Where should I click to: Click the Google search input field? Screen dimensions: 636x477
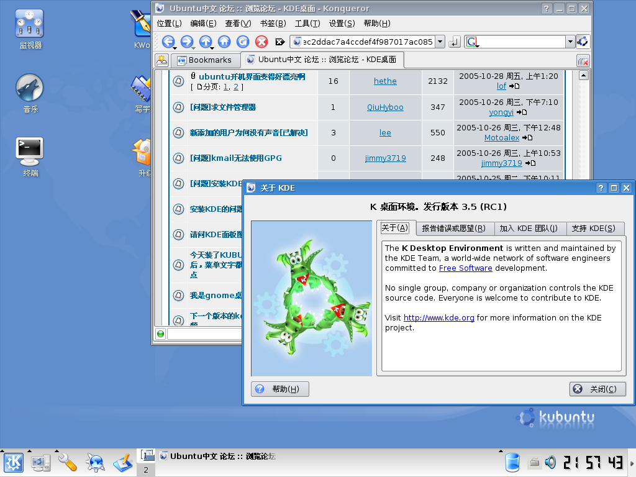click(x=522, y=42)
